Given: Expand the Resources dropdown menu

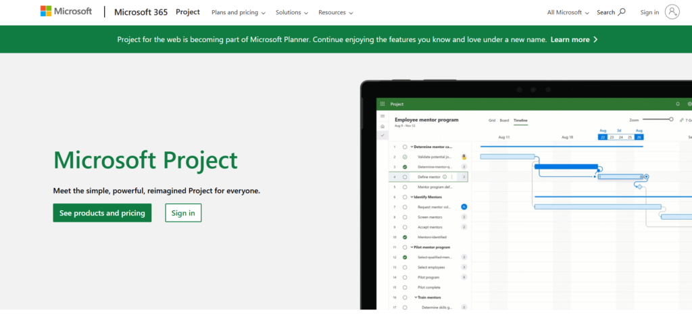Looking at the screenshot, I should [335, 12].
